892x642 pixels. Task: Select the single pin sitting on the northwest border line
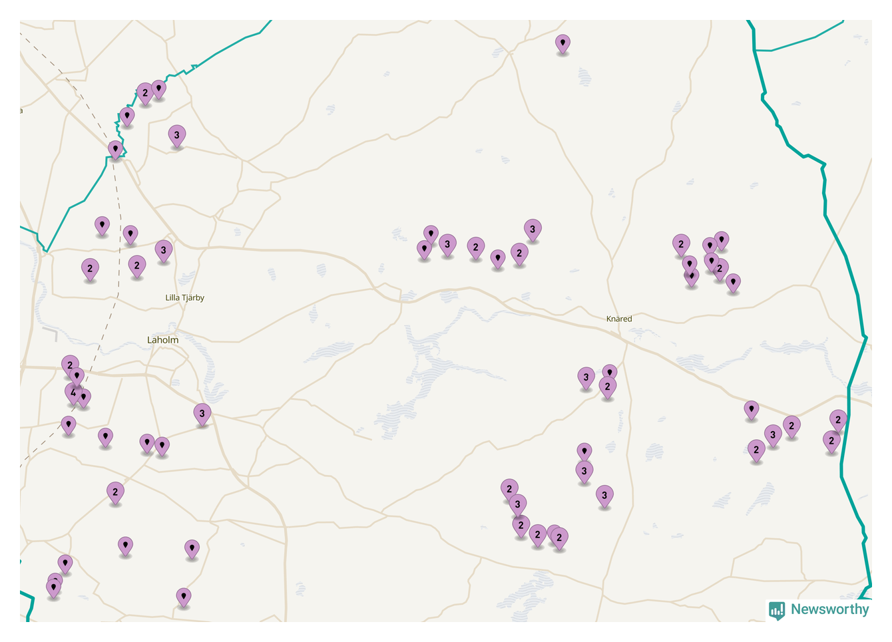point(116,149)
